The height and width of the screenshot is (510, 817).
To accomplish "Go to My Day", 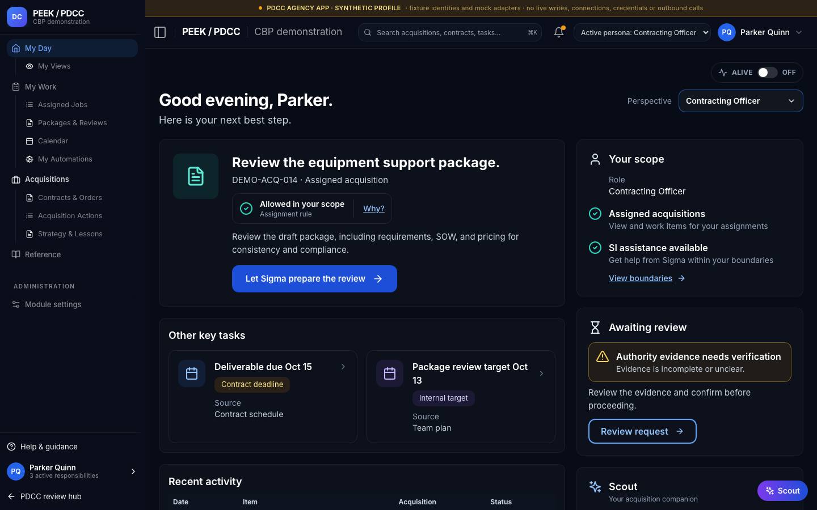I will (x=72, y=48).
